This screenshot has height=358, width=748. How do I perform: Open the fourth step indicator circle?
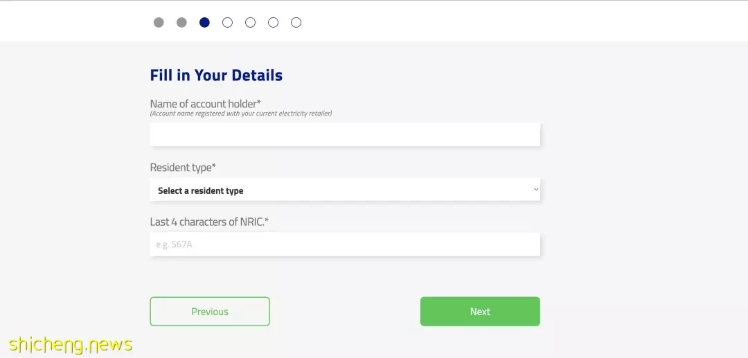(x=228, y=22)
